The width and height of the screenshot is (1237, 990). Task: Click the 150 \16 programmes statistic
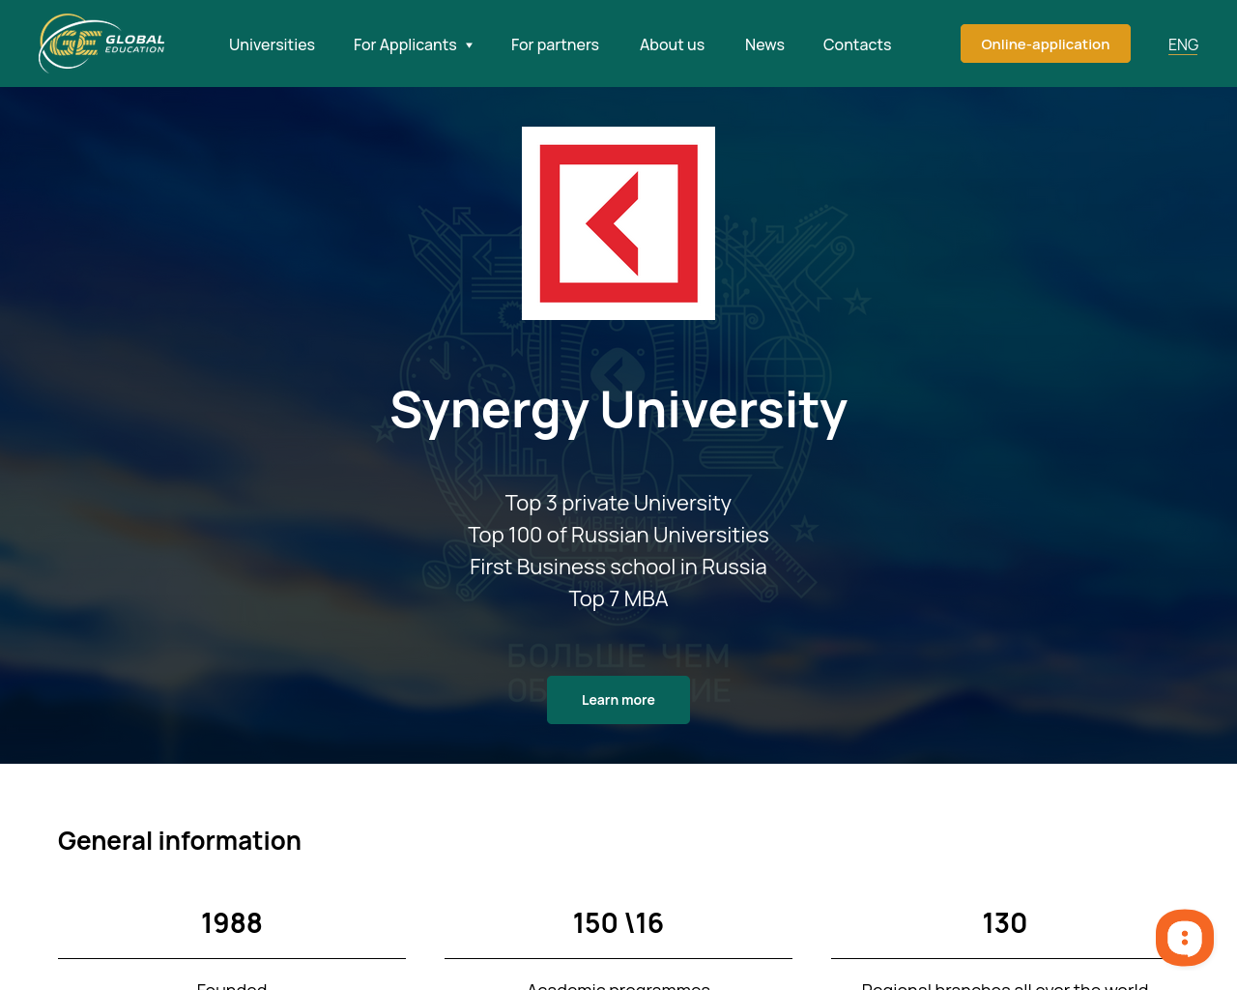tap(618, 923)
